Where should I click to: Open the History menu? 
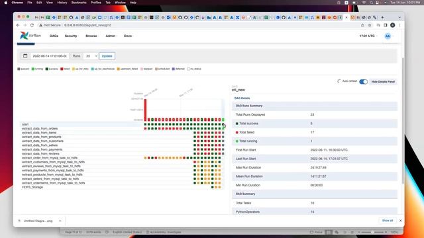[62, 3]
